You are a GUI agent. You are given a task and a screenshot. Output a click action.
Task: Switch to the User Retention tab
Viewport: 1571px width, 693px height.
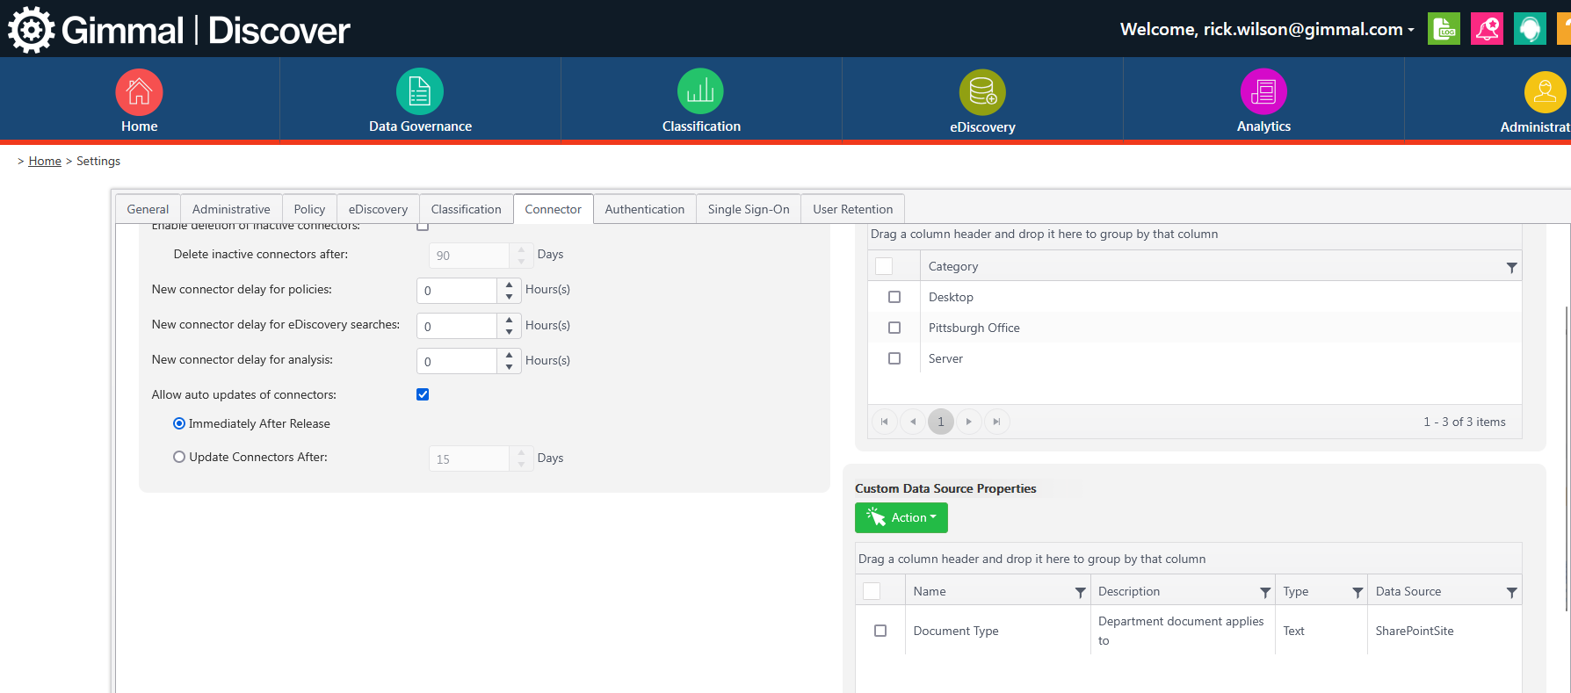pos(852,209)
